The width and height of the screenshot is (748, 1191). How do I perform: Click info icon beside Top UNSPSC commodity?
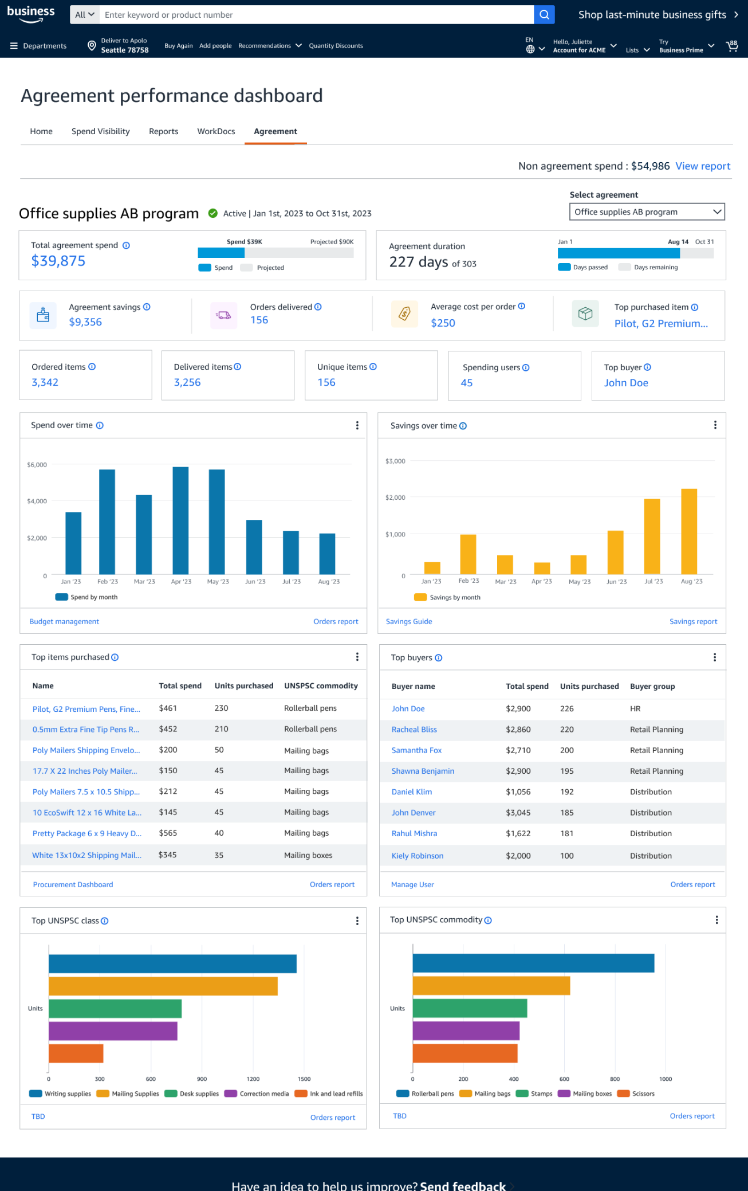[488, 920]
